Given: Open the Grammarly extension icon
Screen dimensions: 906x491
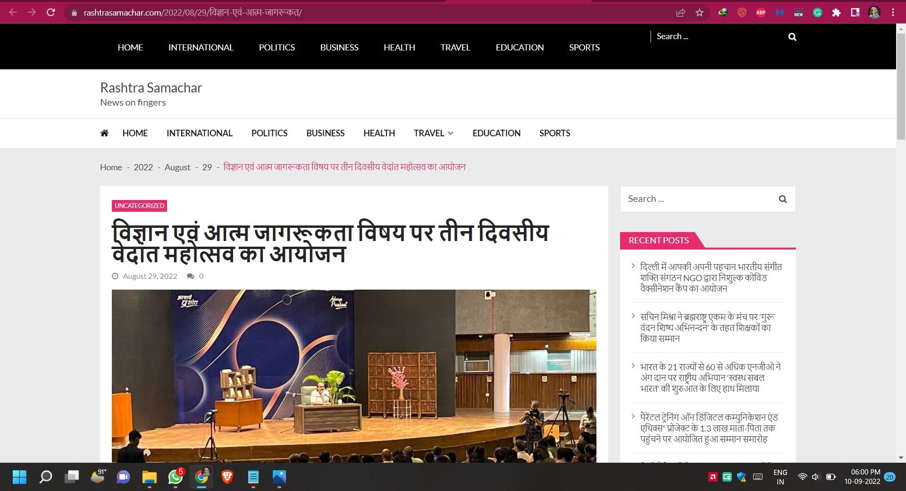Looking at the screenshot, I should [817, 13].
